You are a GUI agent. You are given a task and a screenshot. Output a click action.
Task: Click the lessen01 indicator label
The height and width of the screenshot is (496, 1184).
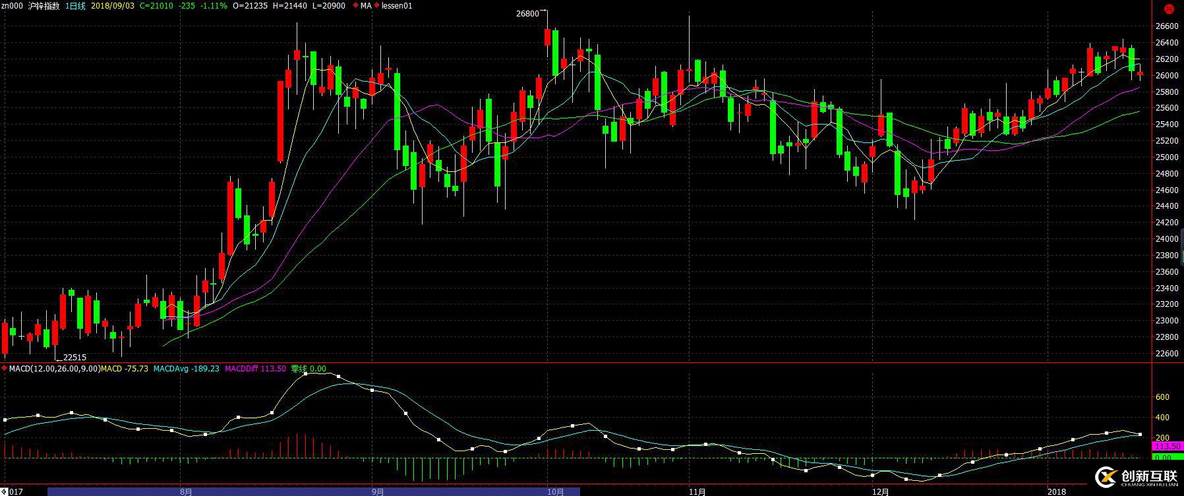coord(396,6)
